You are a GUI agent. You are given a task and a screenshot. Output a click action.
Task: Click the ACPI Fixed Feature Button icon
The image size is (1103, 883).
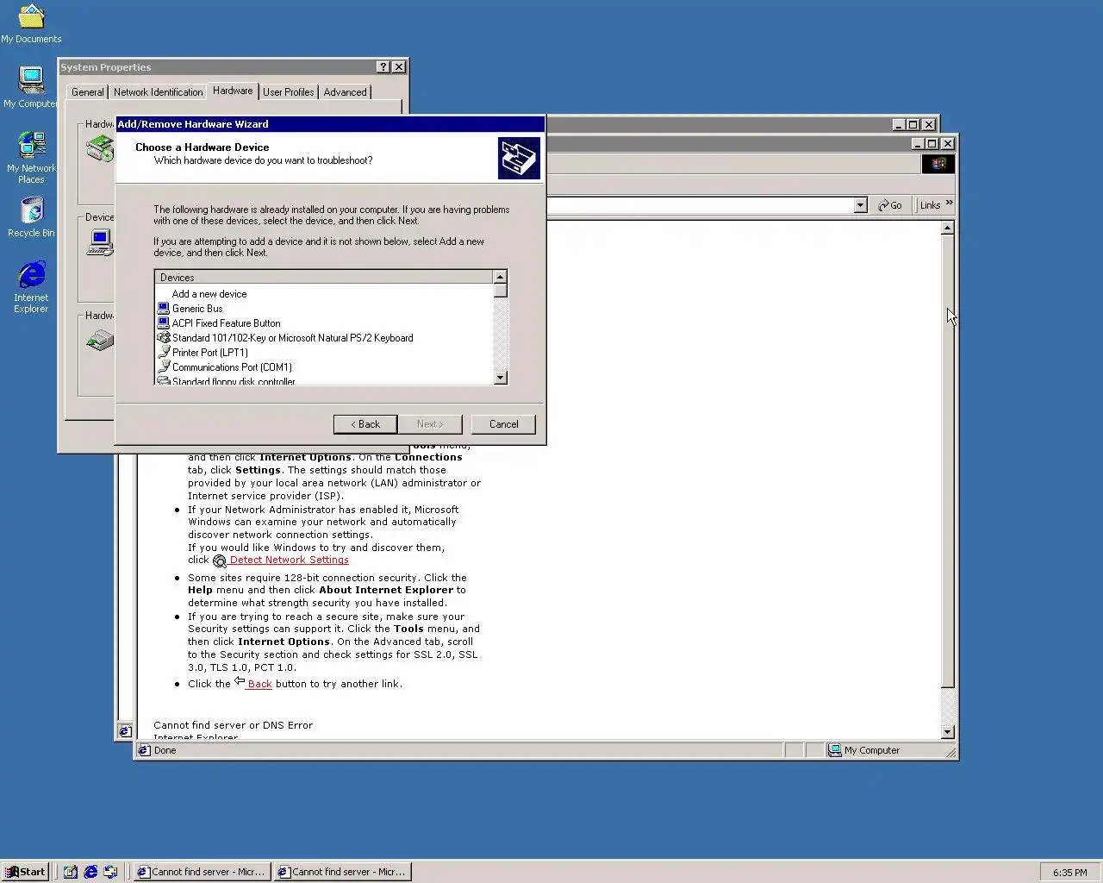(x=164, y=323)
